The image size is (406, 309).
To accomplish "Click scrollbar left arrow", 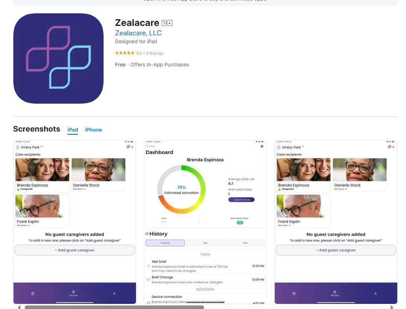I will pyautogui.click(x=19, y=307).
